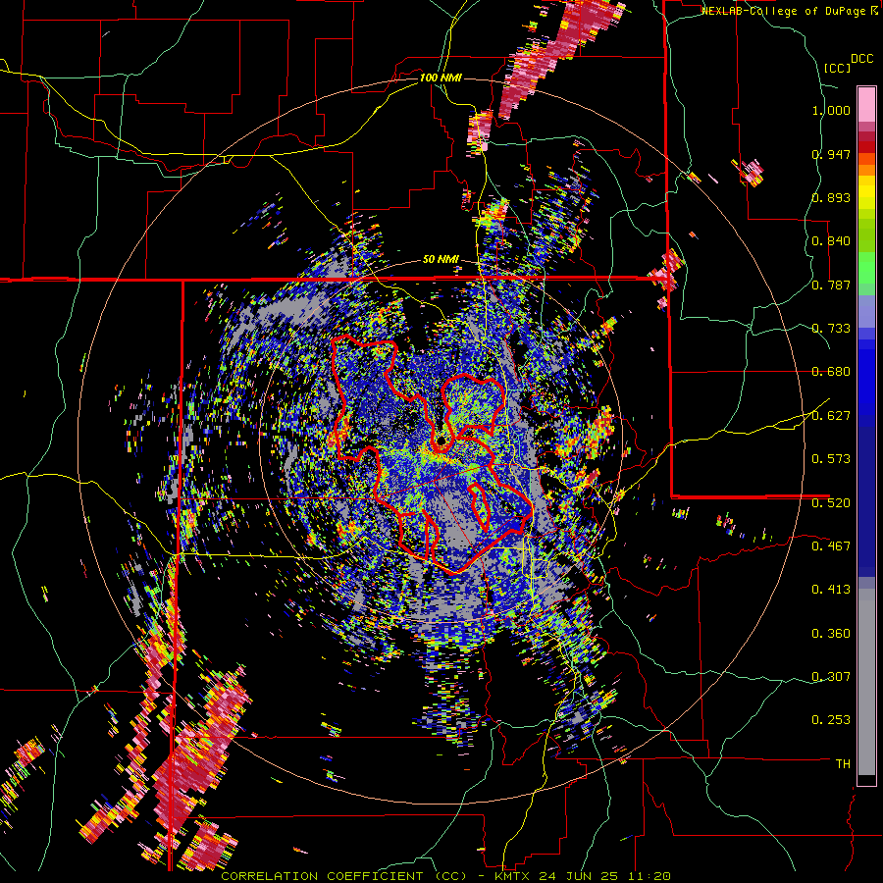The image size is (883, 883).
Task: Click the 0.307 scale value
Action: pyautogui.click(x=831, y=676)
